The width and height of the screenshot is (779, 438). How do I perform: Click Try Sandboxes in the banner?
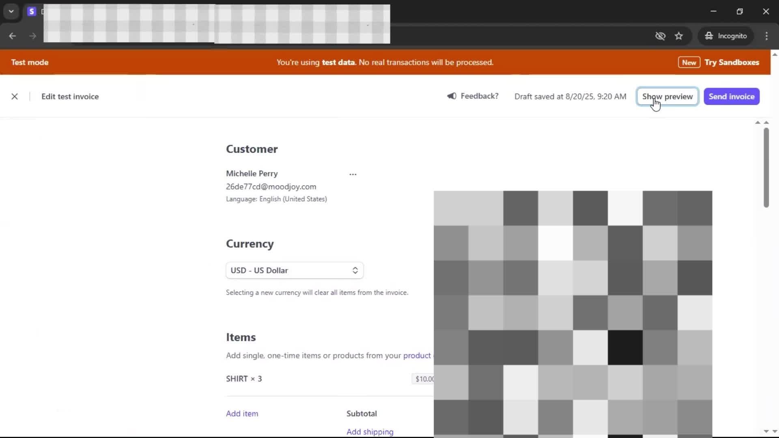pos(732,62)
